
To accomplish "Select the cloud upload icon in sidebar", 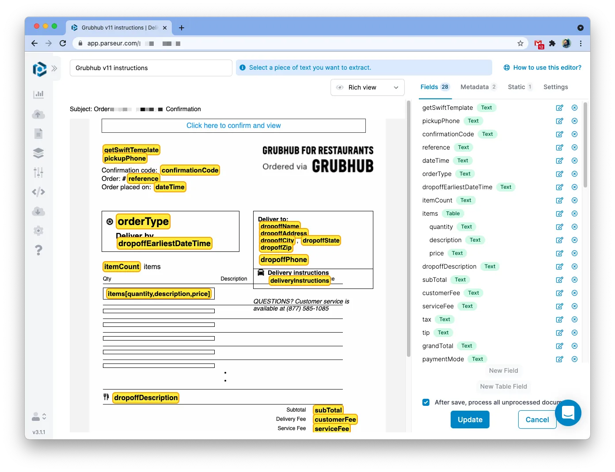I will coord(38,114).
